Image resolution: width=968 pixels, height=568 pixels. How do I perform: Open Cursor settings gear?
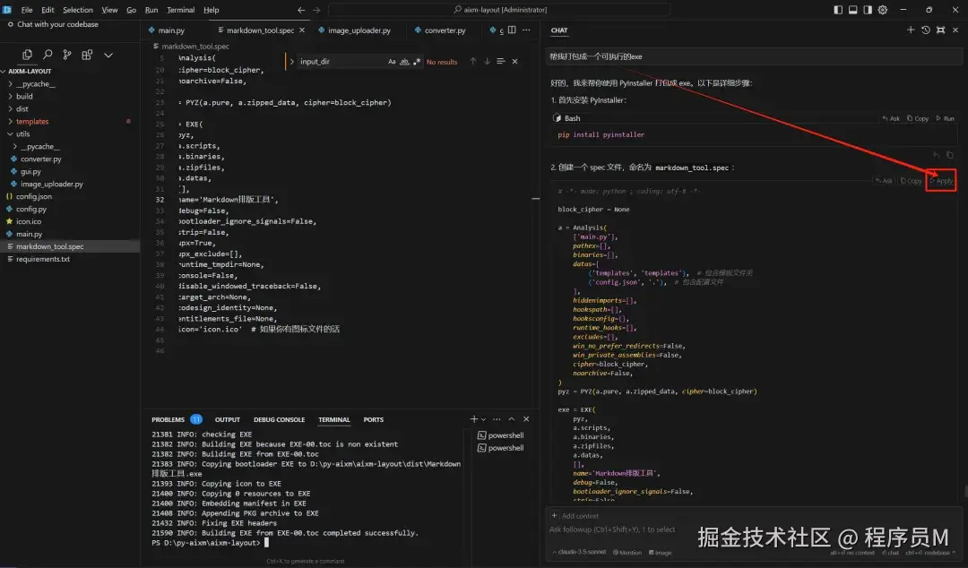point(883,10)
